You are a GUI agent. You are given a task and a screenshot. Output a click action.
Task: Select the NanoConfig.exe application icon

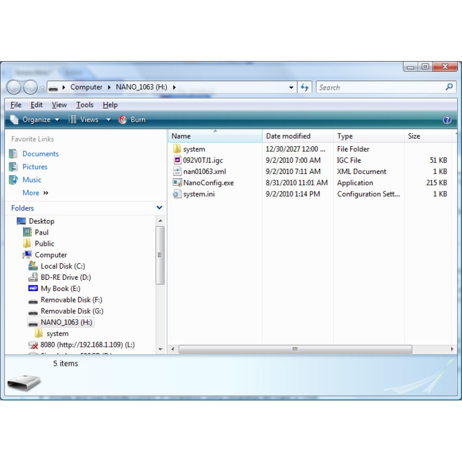pos(177,182)
